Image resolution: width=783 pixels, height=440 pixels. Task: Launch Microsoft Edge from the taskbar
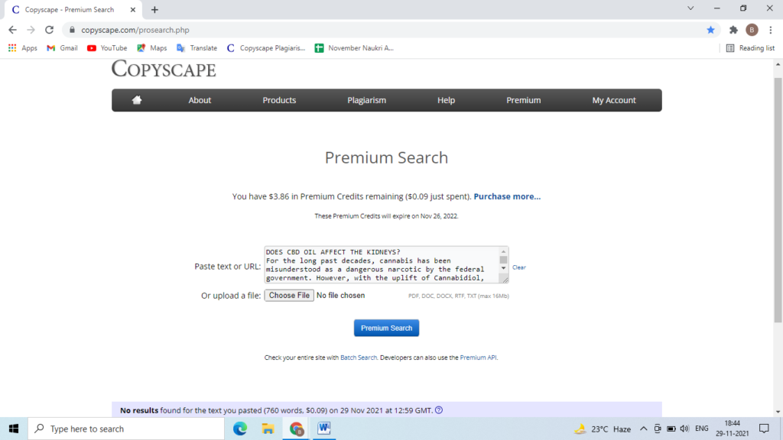point(239,428)
